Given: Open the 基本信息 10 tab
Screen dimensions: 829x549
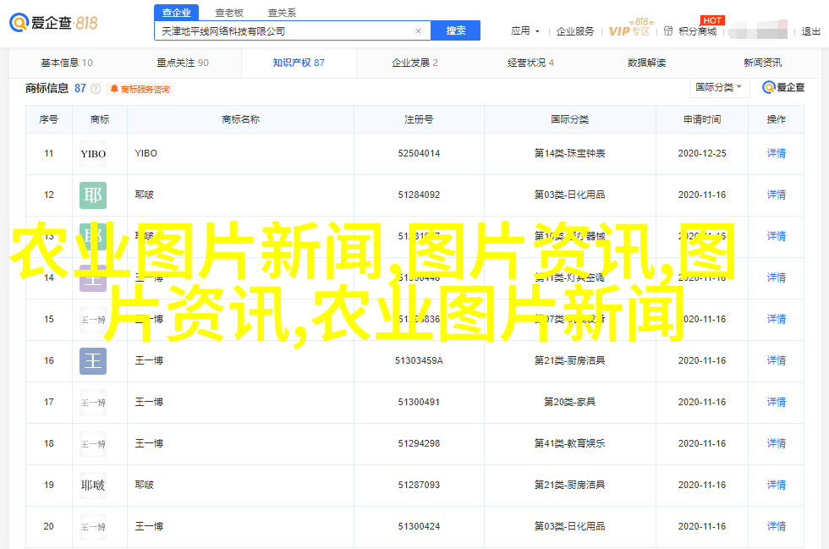Looking at the screenshot, I should tap(67, 63).
